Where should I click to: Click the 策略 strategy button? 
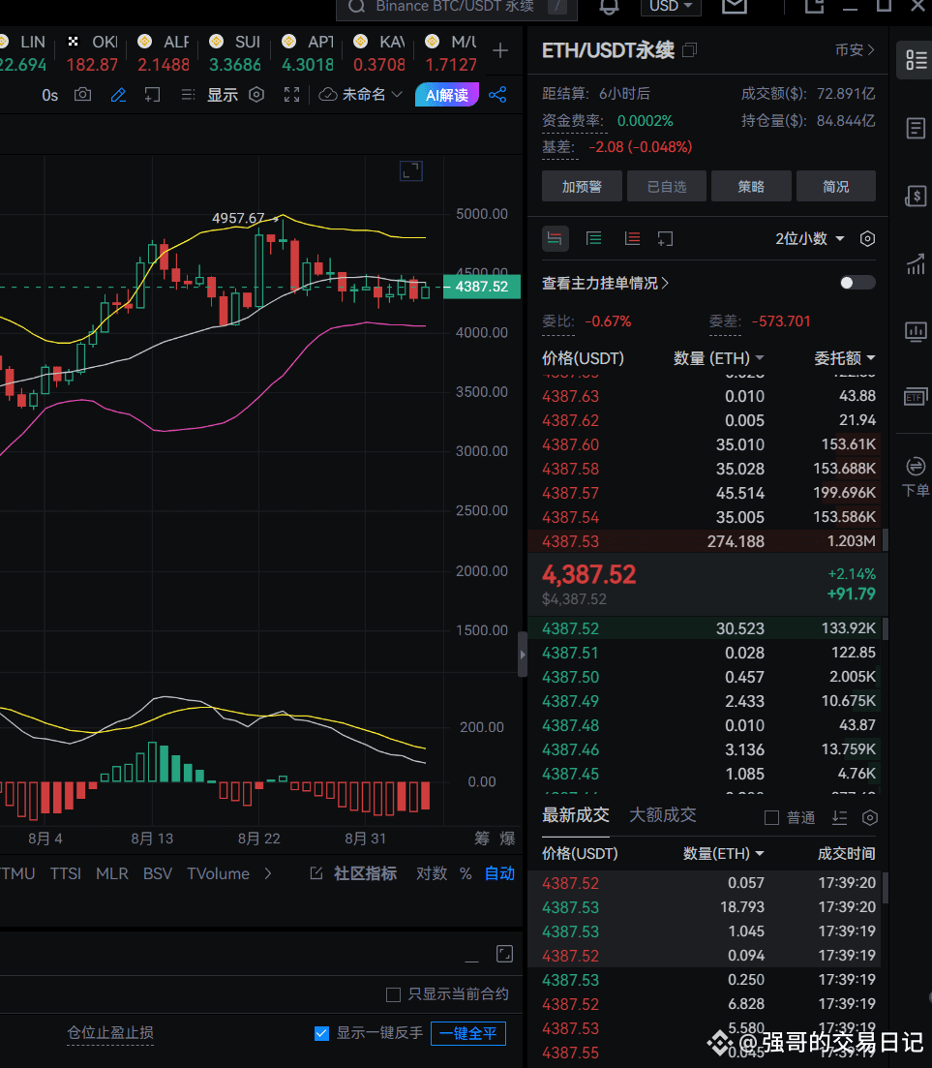coord(751,186)
